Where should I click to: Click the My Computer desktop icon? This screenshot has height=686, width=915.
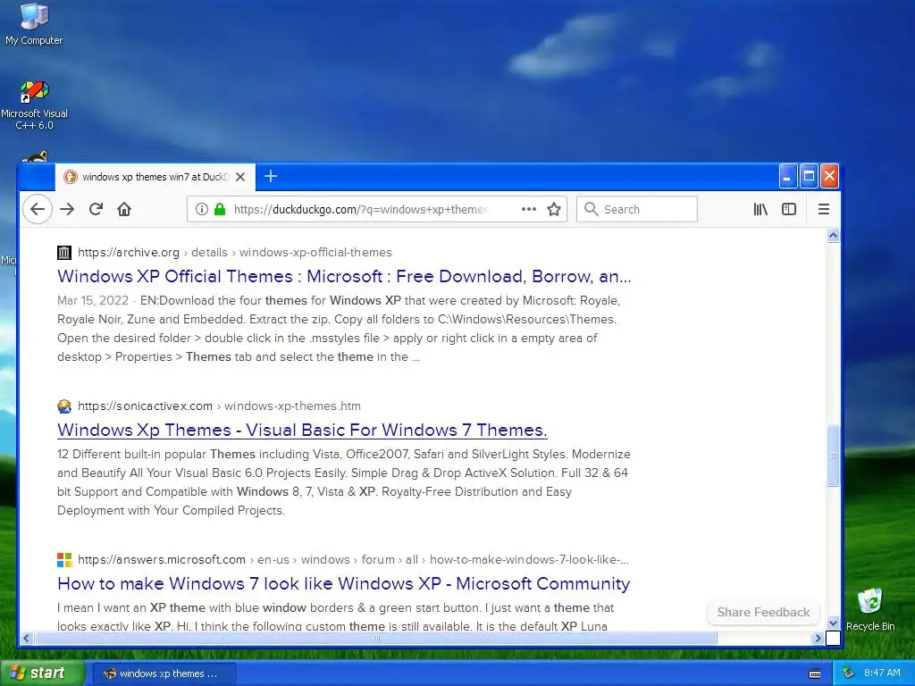click(x=34, y=24)
